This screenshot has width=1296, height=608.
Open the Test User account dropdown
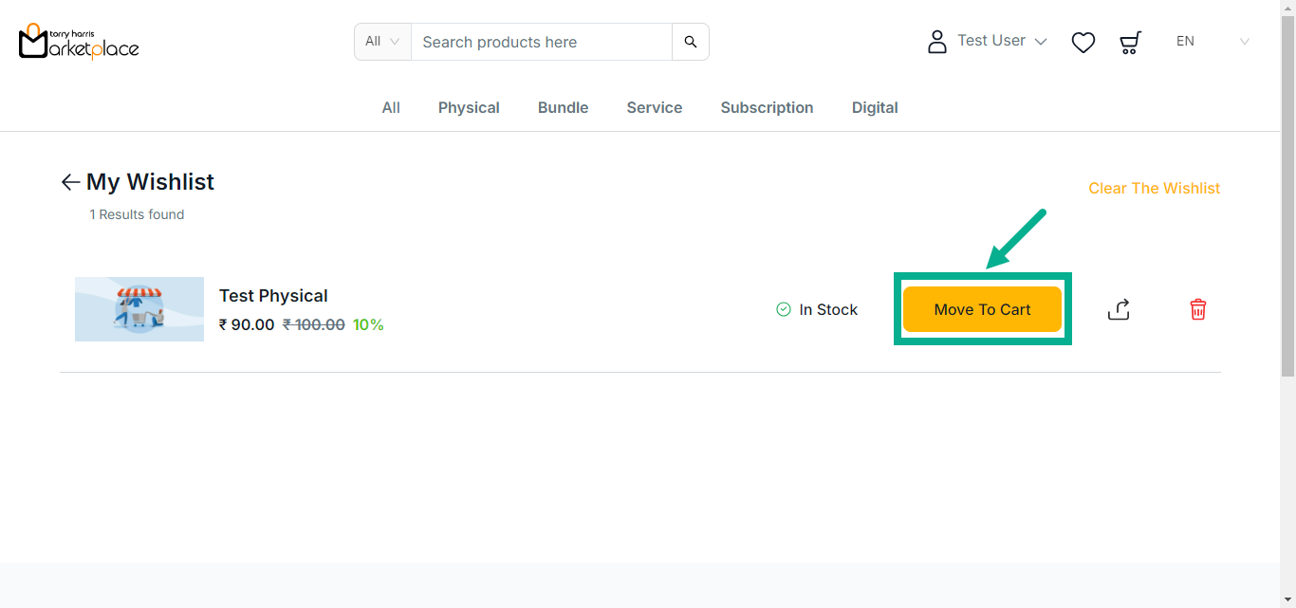(1002, 41)
